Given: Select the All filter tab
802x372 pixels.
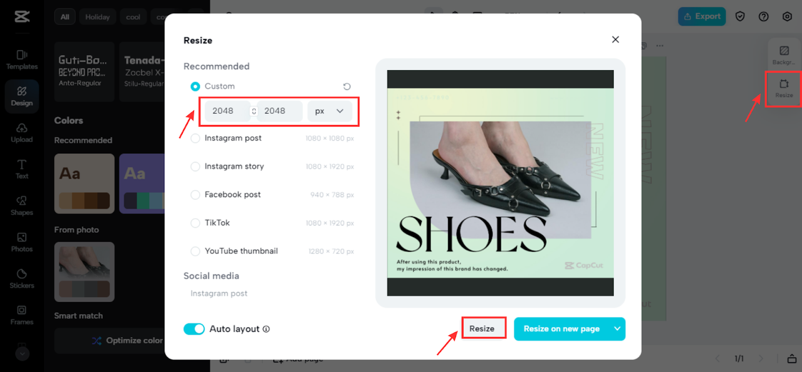Looking at the screenshot, I should pos(65,17).
